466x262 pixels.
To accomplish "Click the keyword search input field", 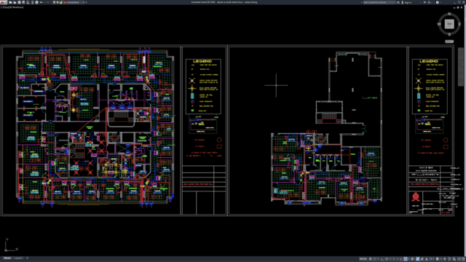I will click(x=379, y=2).
